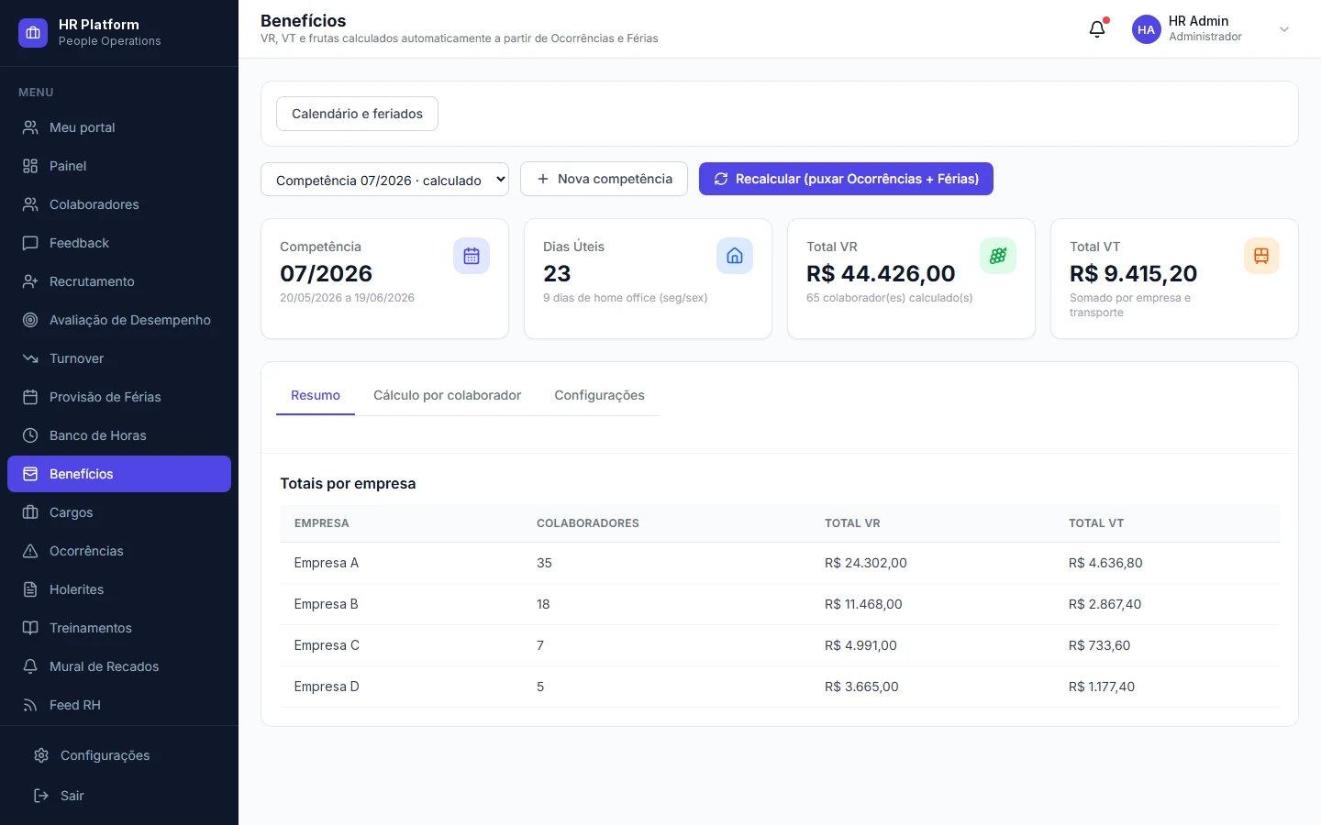Click the Avaliação de Desempenho target icon

[30, 320]
